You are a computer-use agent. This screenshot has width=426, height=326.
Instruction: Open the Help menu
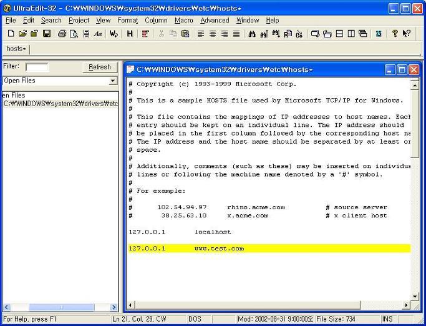click(x=272, y=21)
